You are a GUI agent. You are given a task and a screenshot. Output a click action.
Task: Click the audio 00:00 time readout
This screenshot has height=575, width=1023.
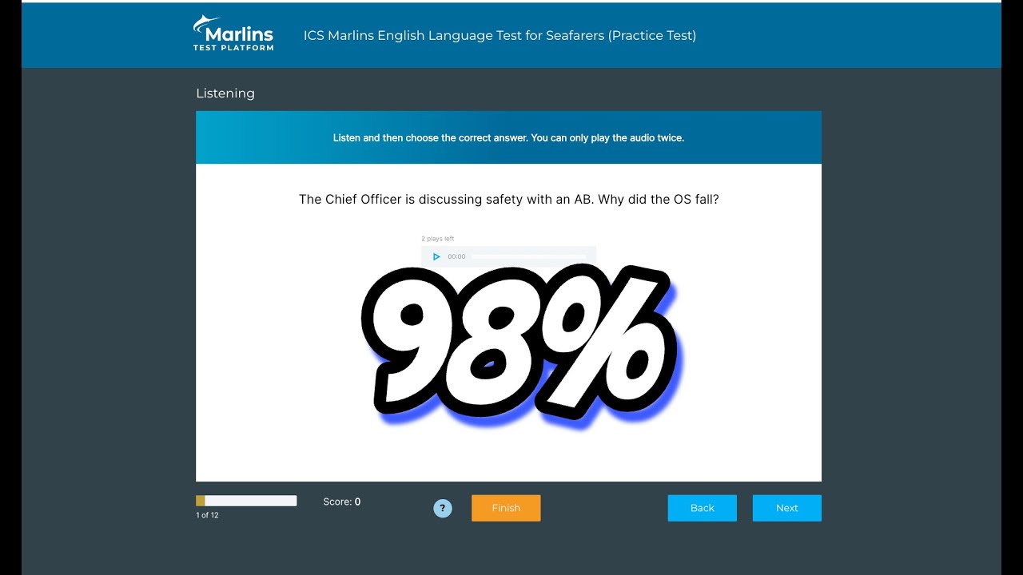point(456,257)
